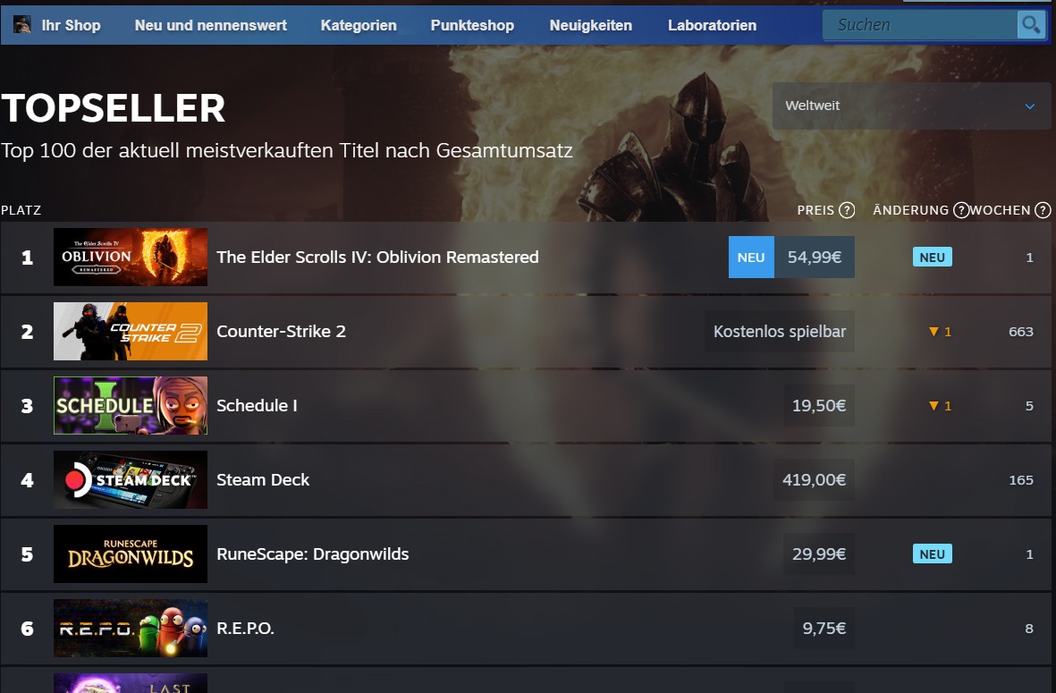Open the Steam Deck cover thumbnail
Image resolution: width=1056 pixels, height=693 pixels.
tap(131, 479)
